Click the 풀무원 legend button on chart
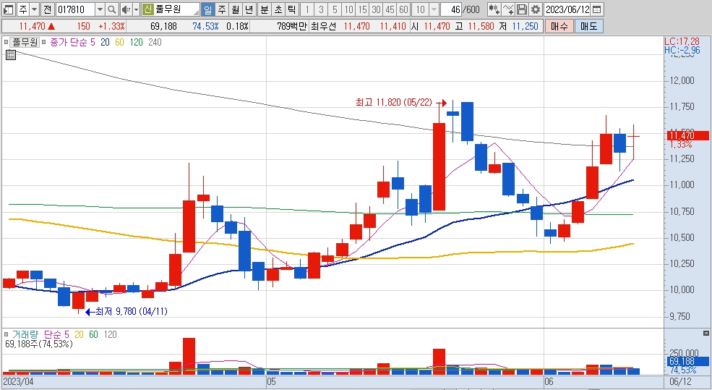Screen dimensions: 712x390 [25, 42]
